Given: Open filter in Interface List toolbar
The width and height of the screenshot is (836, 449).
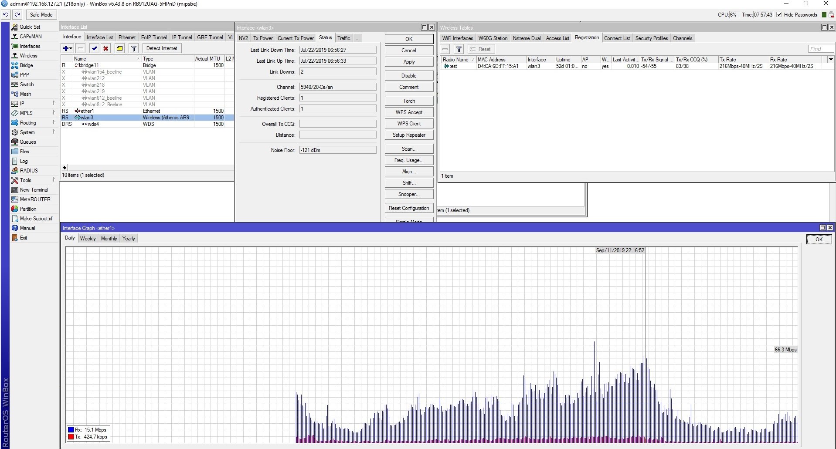Looking at the screenshot, I should pos(134,48).
